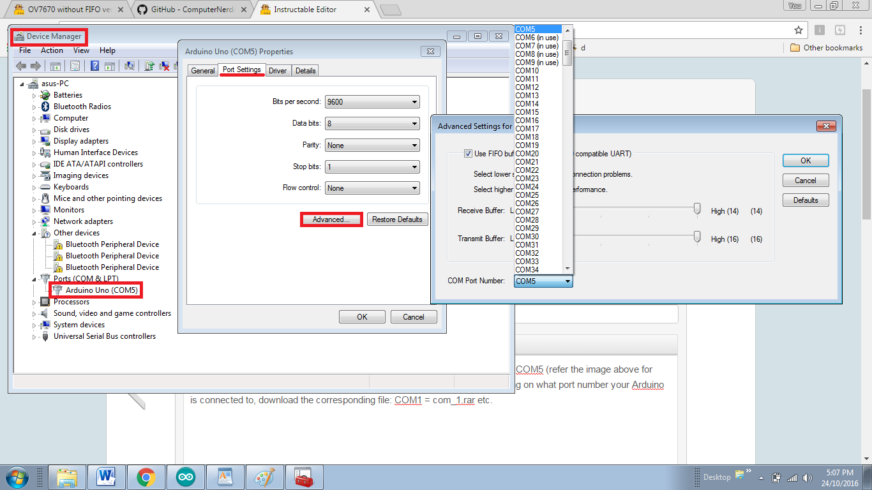Screen dimensions: 872x490
Task: Click the Uninstall device toolbar icon
Action: 164,66
